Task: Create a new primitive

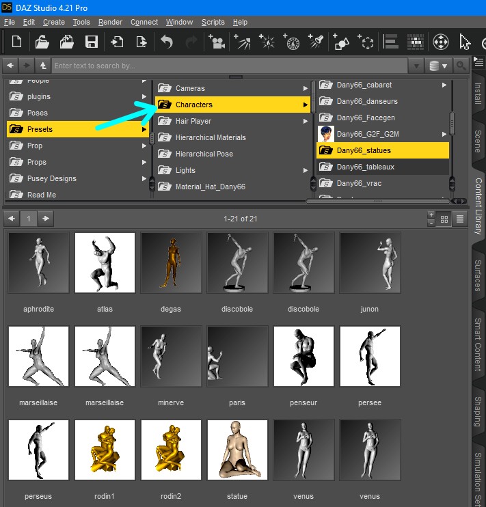Action: [341, 42]
